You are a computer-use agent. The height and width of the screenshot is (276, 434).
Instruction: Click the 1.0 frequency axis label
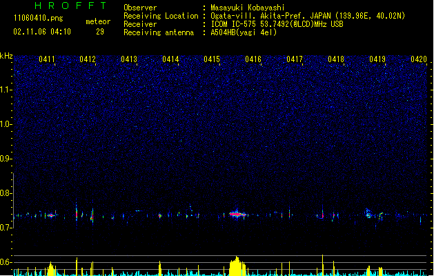click(6, 124)
